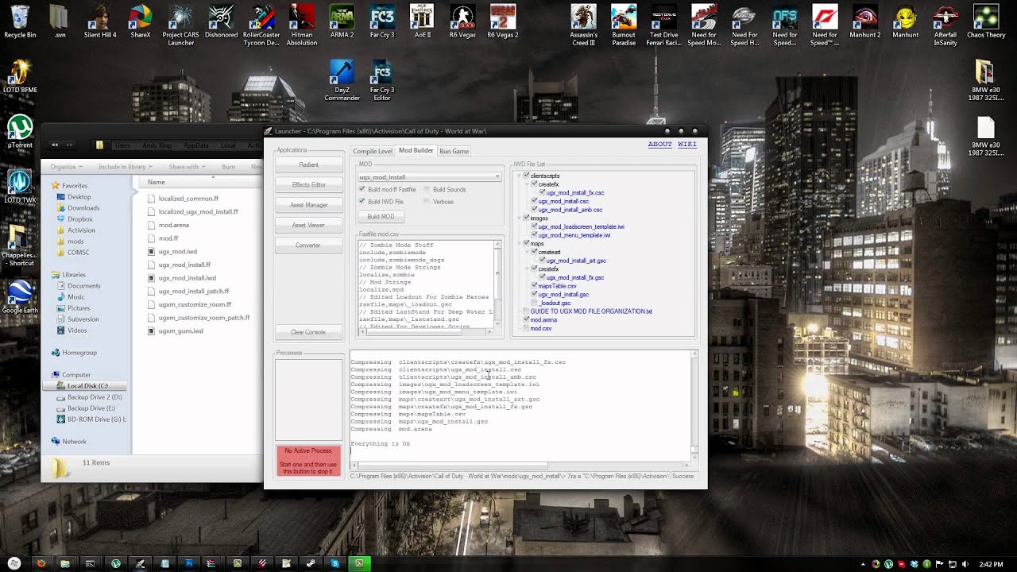The image size is (1017, 572).
Task: Uncheck the clientscripts folder checkbox
Action: click(527, 176)
